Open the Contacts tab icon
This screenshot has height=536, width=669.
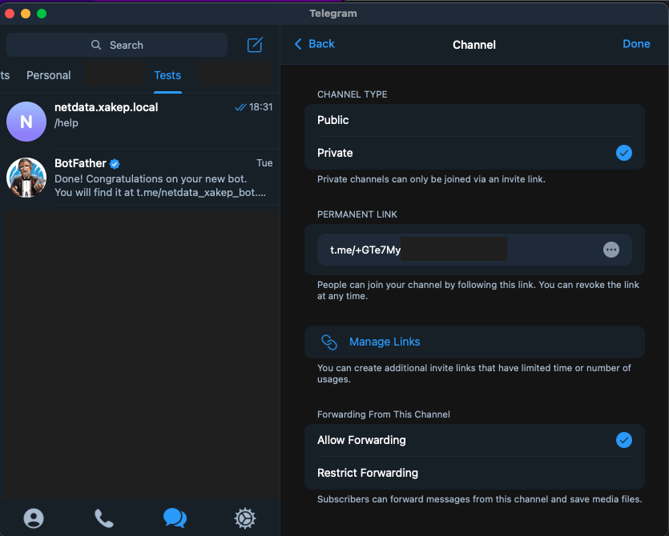point(34,518)
